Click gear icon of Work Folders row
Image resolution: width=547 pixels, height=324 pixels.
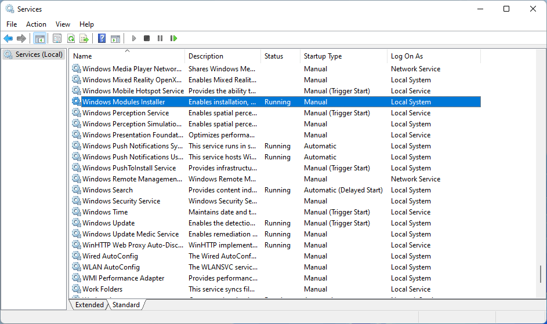pos(77,289)
